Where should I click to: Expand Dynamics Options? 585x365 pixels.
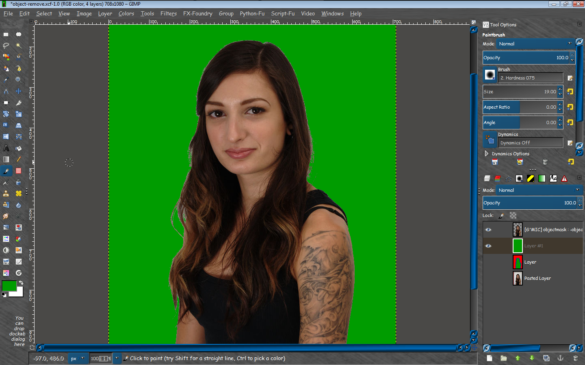tap(486, 154)
